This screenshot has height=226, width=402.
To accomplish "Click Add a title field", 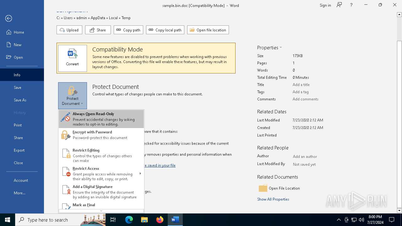I will pos(301,85).
